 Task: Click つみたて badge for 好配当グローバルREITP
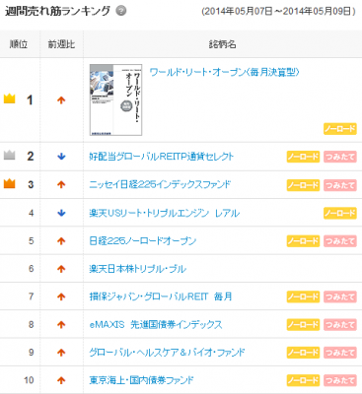point(340,157)
